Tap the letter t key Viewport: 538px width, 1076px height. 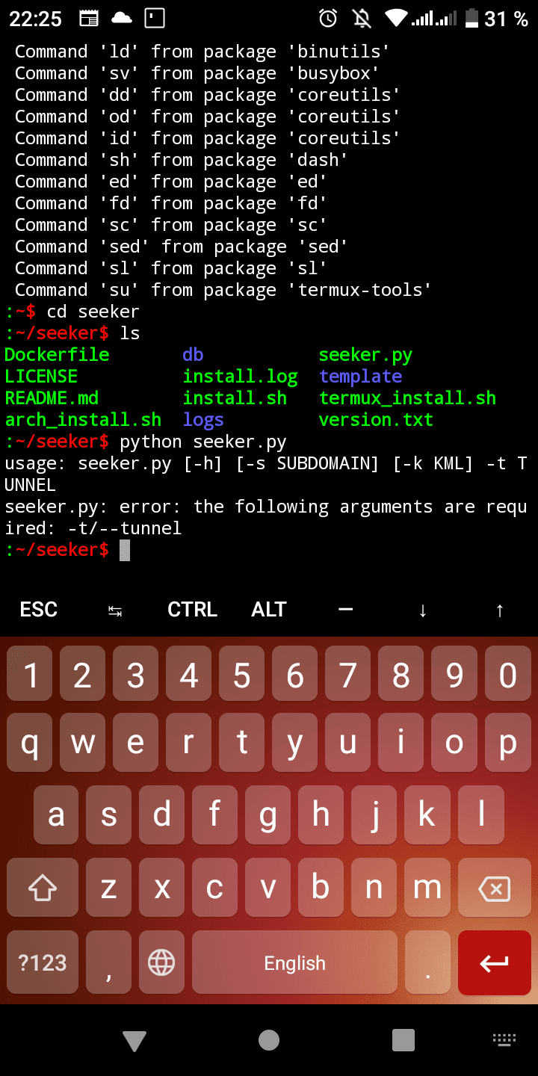(242, 742)
